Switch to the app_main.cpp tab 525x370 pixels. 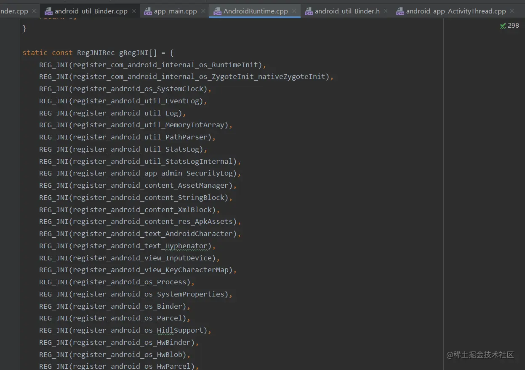click(x=175, y=11)
